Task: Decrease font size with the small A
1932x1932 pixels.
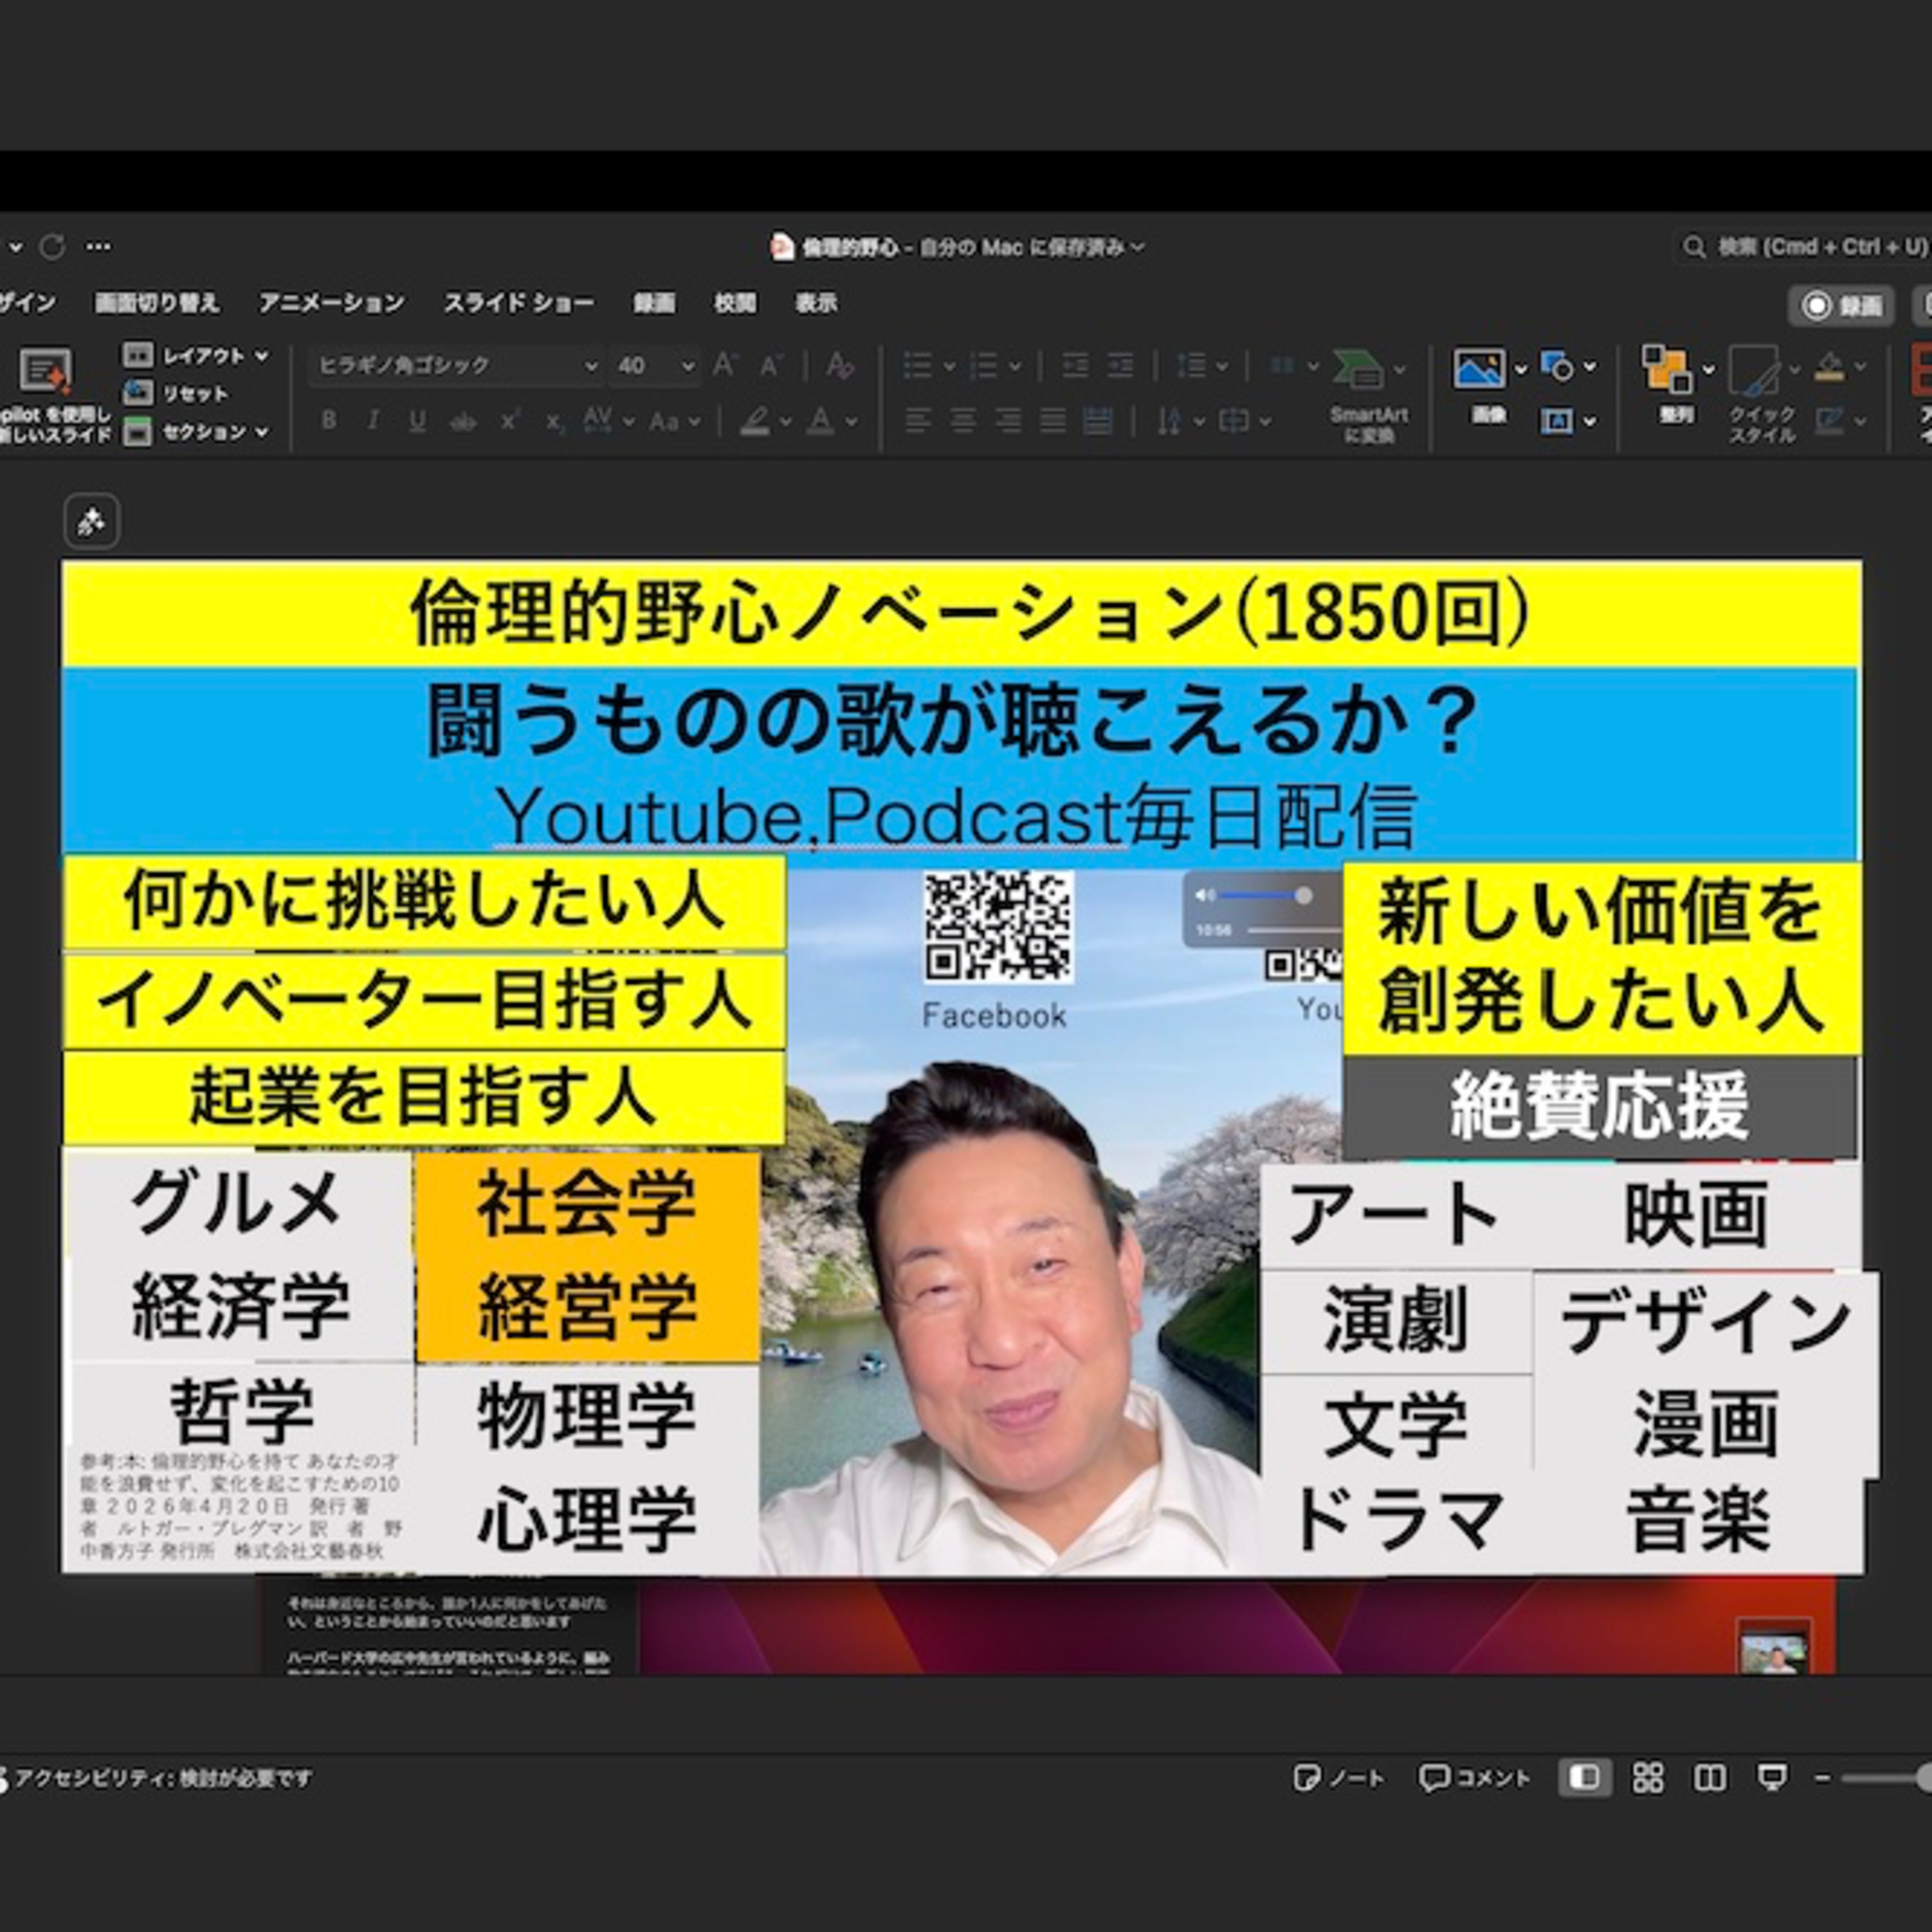Action: pos(770,366)
